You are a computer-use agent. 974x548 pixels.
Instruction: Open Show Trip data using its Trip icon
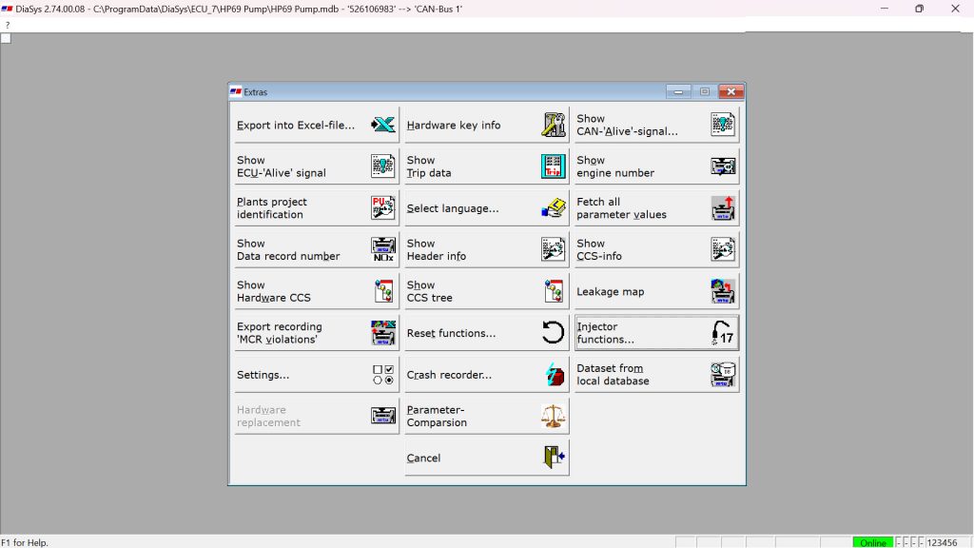point(553,166)
